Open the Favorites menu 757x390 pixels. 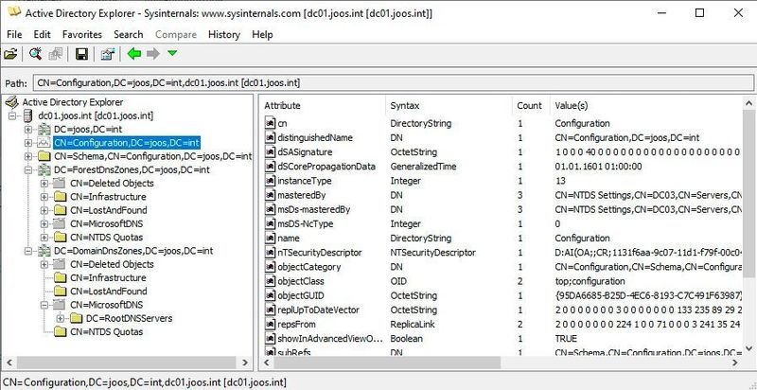click(x=82, y=34)
